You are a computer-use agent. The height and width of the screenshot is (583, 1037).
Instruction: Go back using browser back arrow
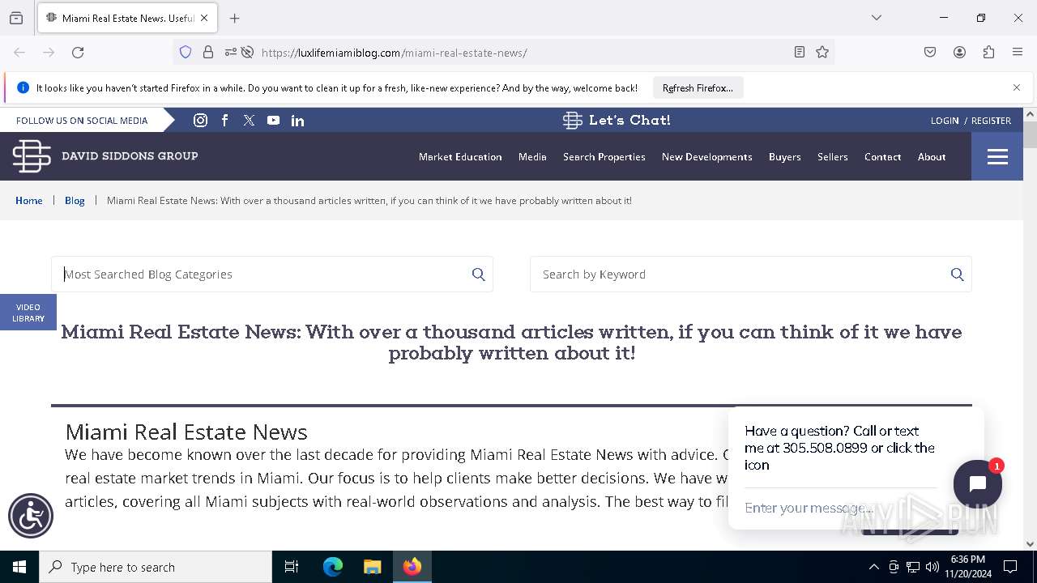coord(19,53)
